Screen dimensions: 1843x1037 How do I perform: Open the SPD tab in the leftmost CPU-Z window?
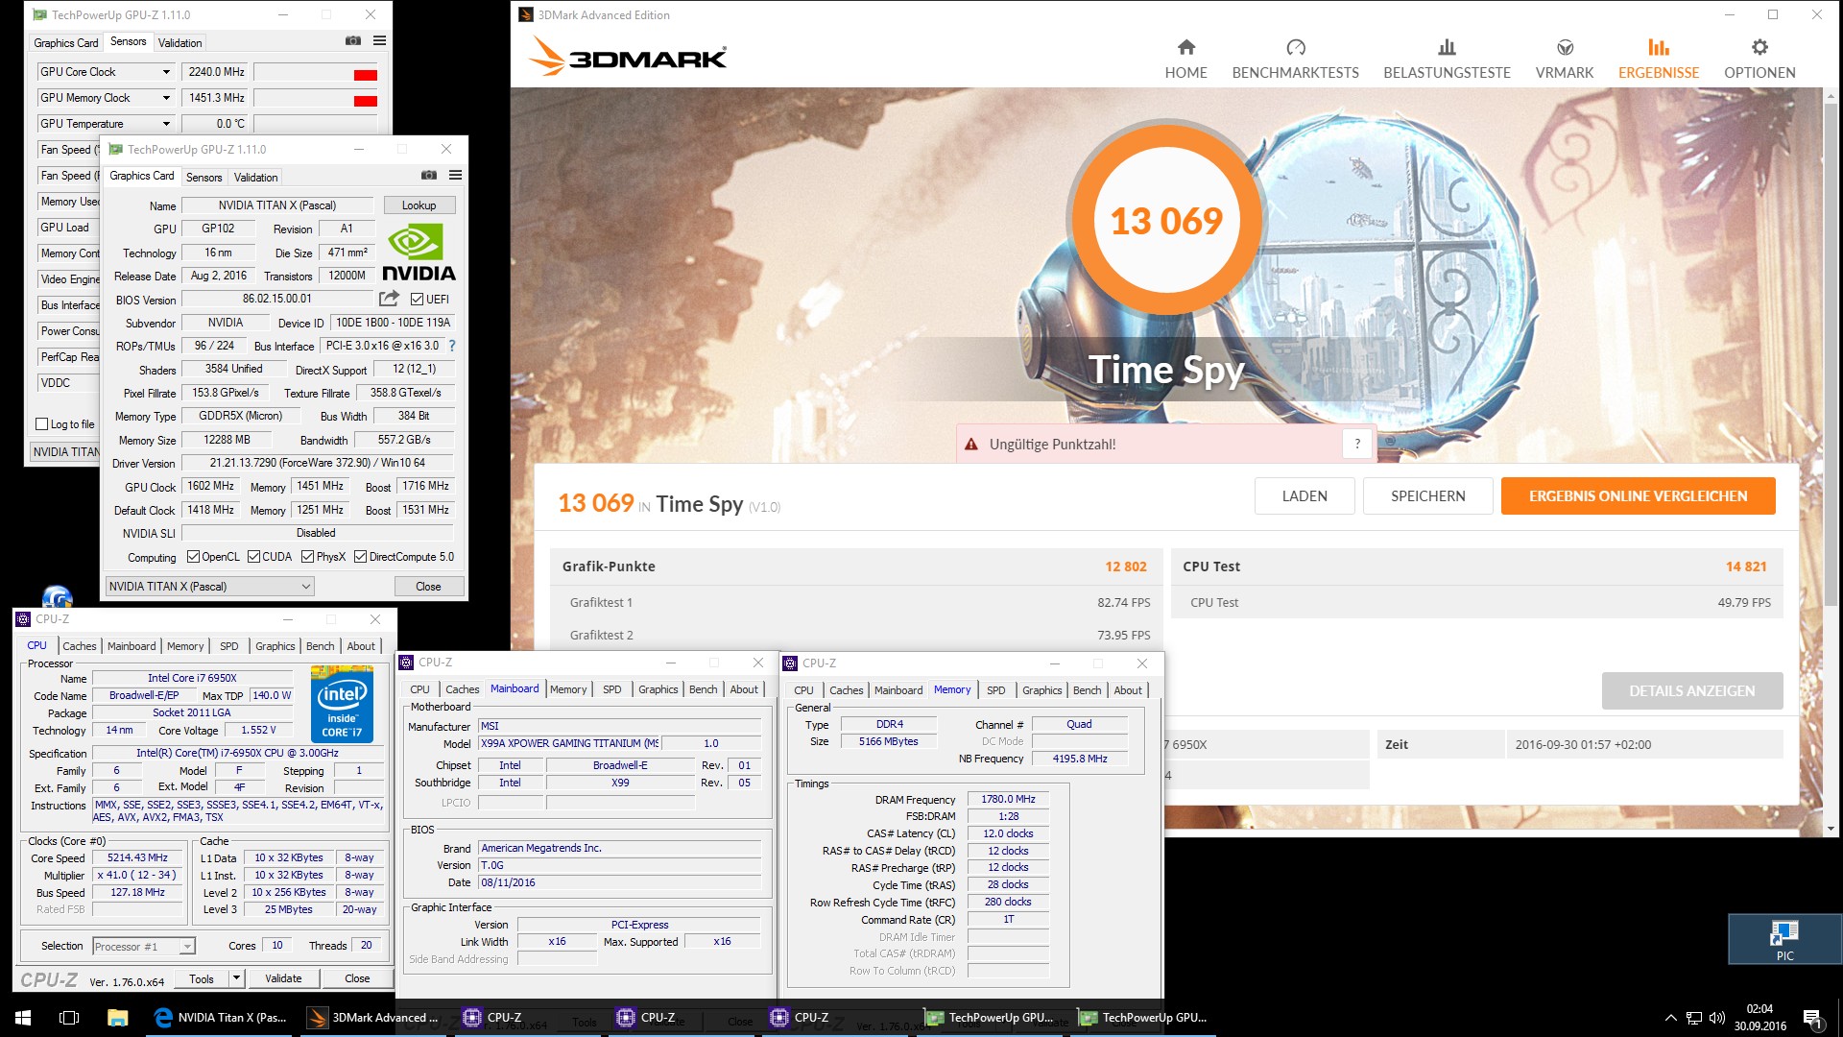[x=229, y=647]
